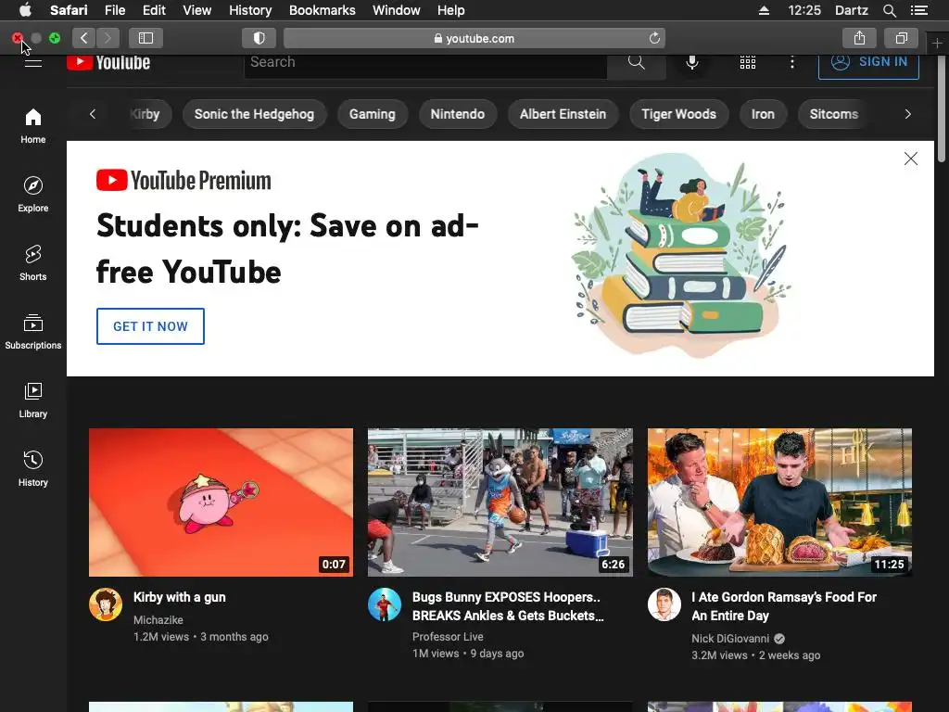Screen dimensions: 949x712
Task: Select the Sonic the Hedgehog chip
Action: [254, 114]
